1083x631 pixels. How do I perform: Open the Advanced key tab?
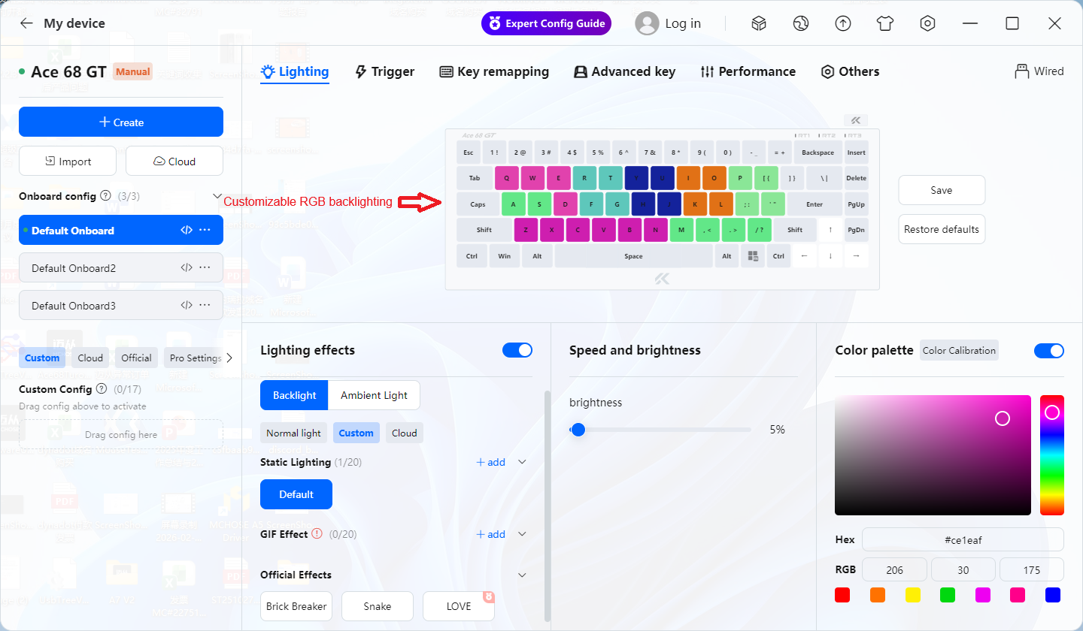point(624,71)
